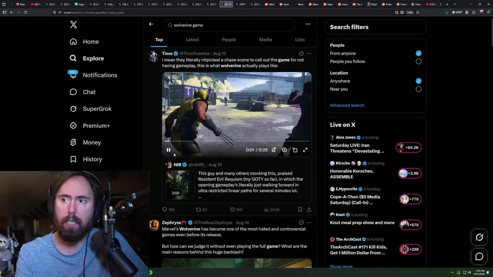Join Alex Jones live with +64.2K listeners
Screen dimensions: 493x277
click(x=409, y=148)
